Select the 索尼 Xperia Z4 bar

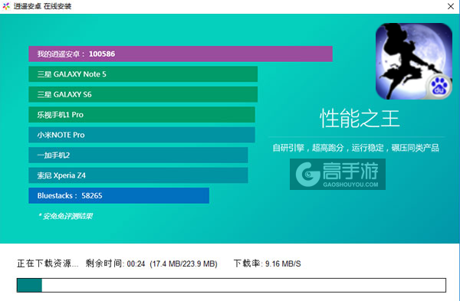click(138, 175)
